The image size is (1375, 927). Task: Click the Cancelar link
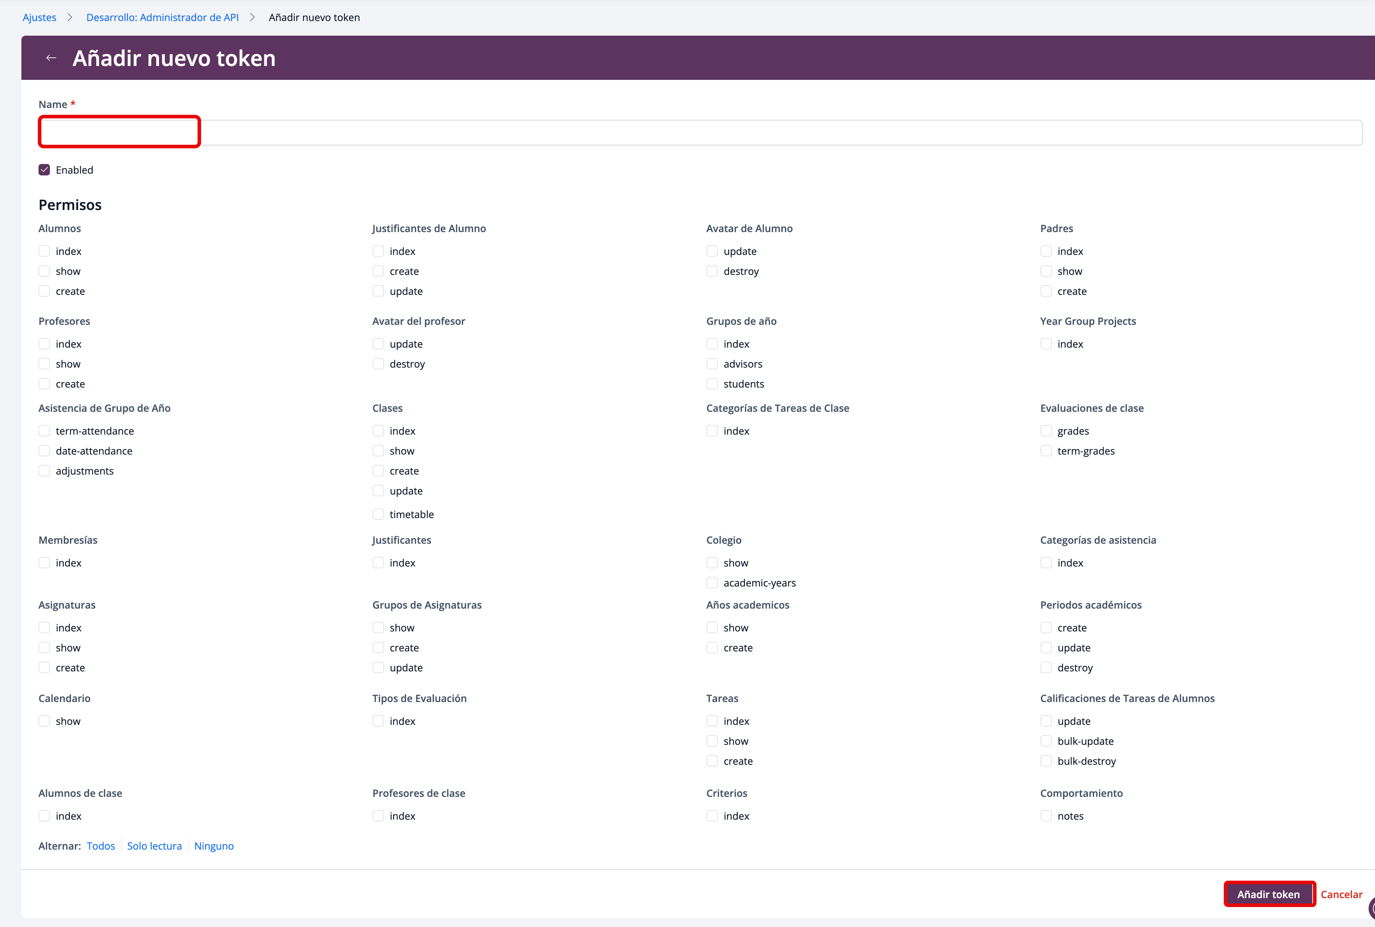point(1341,895)
